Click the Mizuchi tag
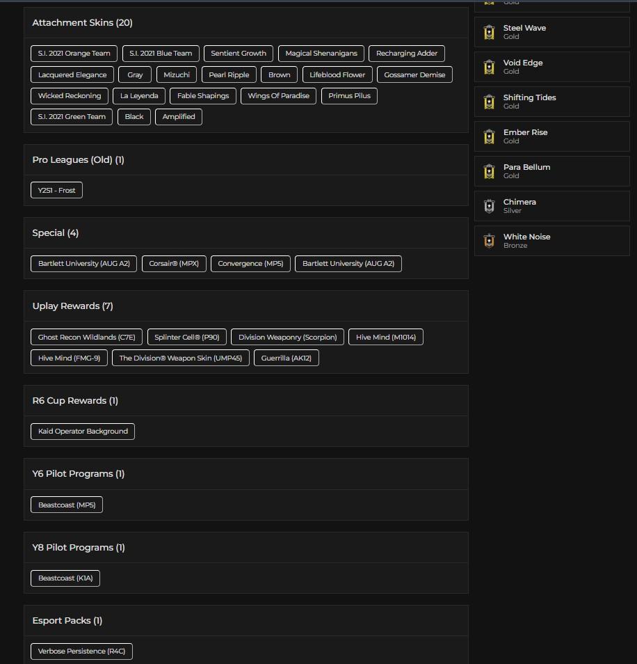Image resolution: width=637 pixels, height=664 pixels. point(177,74)
